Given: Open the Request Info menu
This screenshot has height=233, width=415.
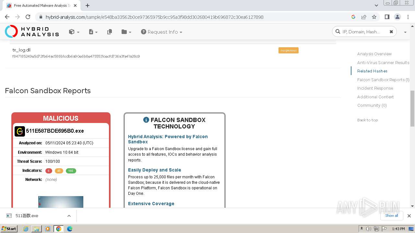Looking at the screenshot, I should coord(161,32).
